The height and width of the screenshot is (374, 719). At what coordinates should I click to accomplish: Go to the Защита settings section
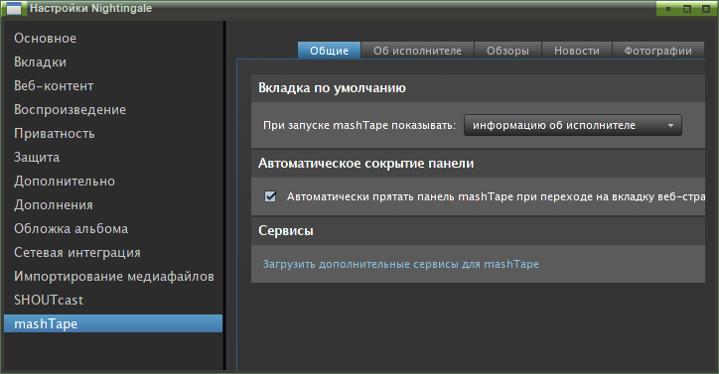[113, 157]
